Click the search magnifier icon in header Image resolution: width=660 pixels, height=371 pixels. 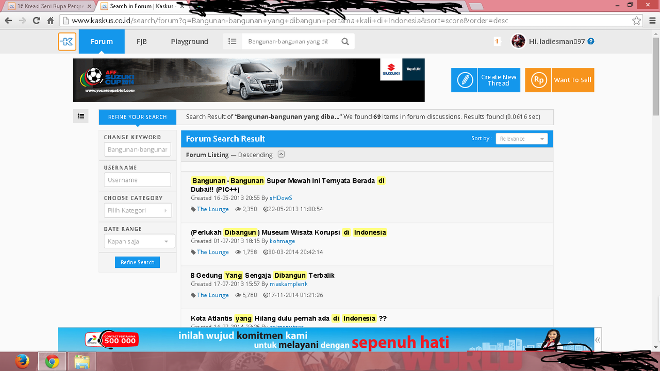click(x=345, y=42)
